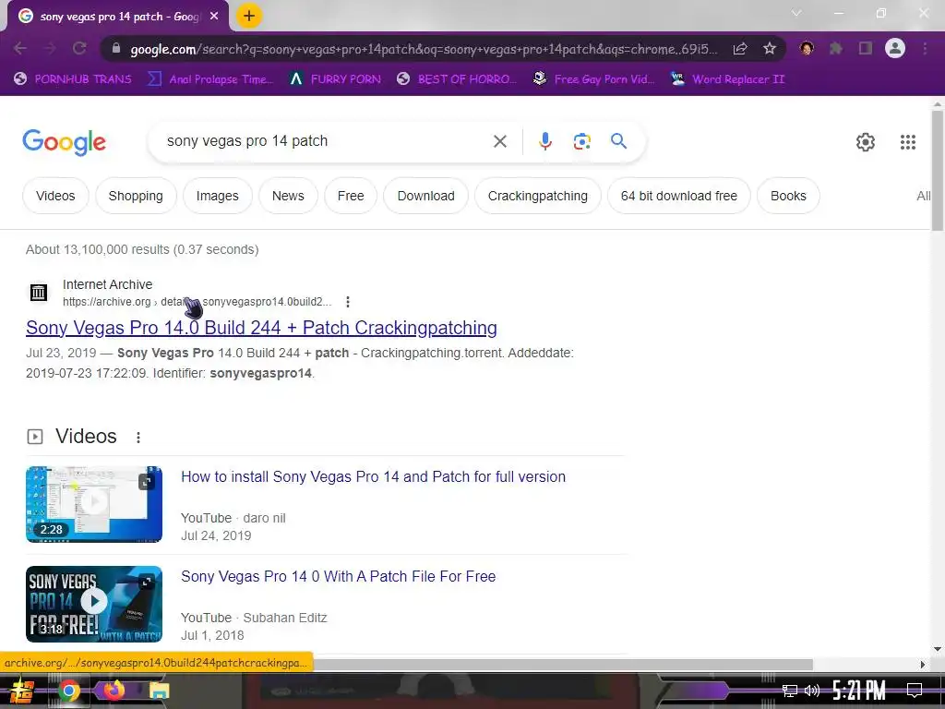This screenshot has height=709, width=945.
Task: Click the Internet Archive favicon
Action: click(x=39, y=293)
